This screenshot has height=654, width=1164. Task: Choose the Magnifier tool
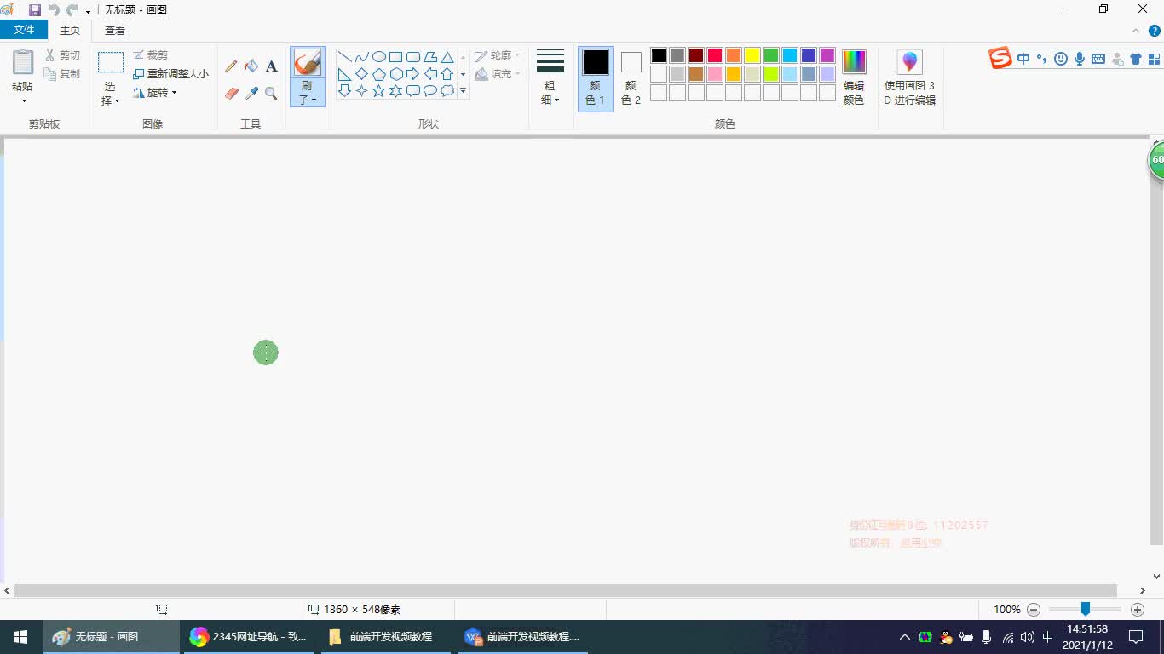click(271, 91)
